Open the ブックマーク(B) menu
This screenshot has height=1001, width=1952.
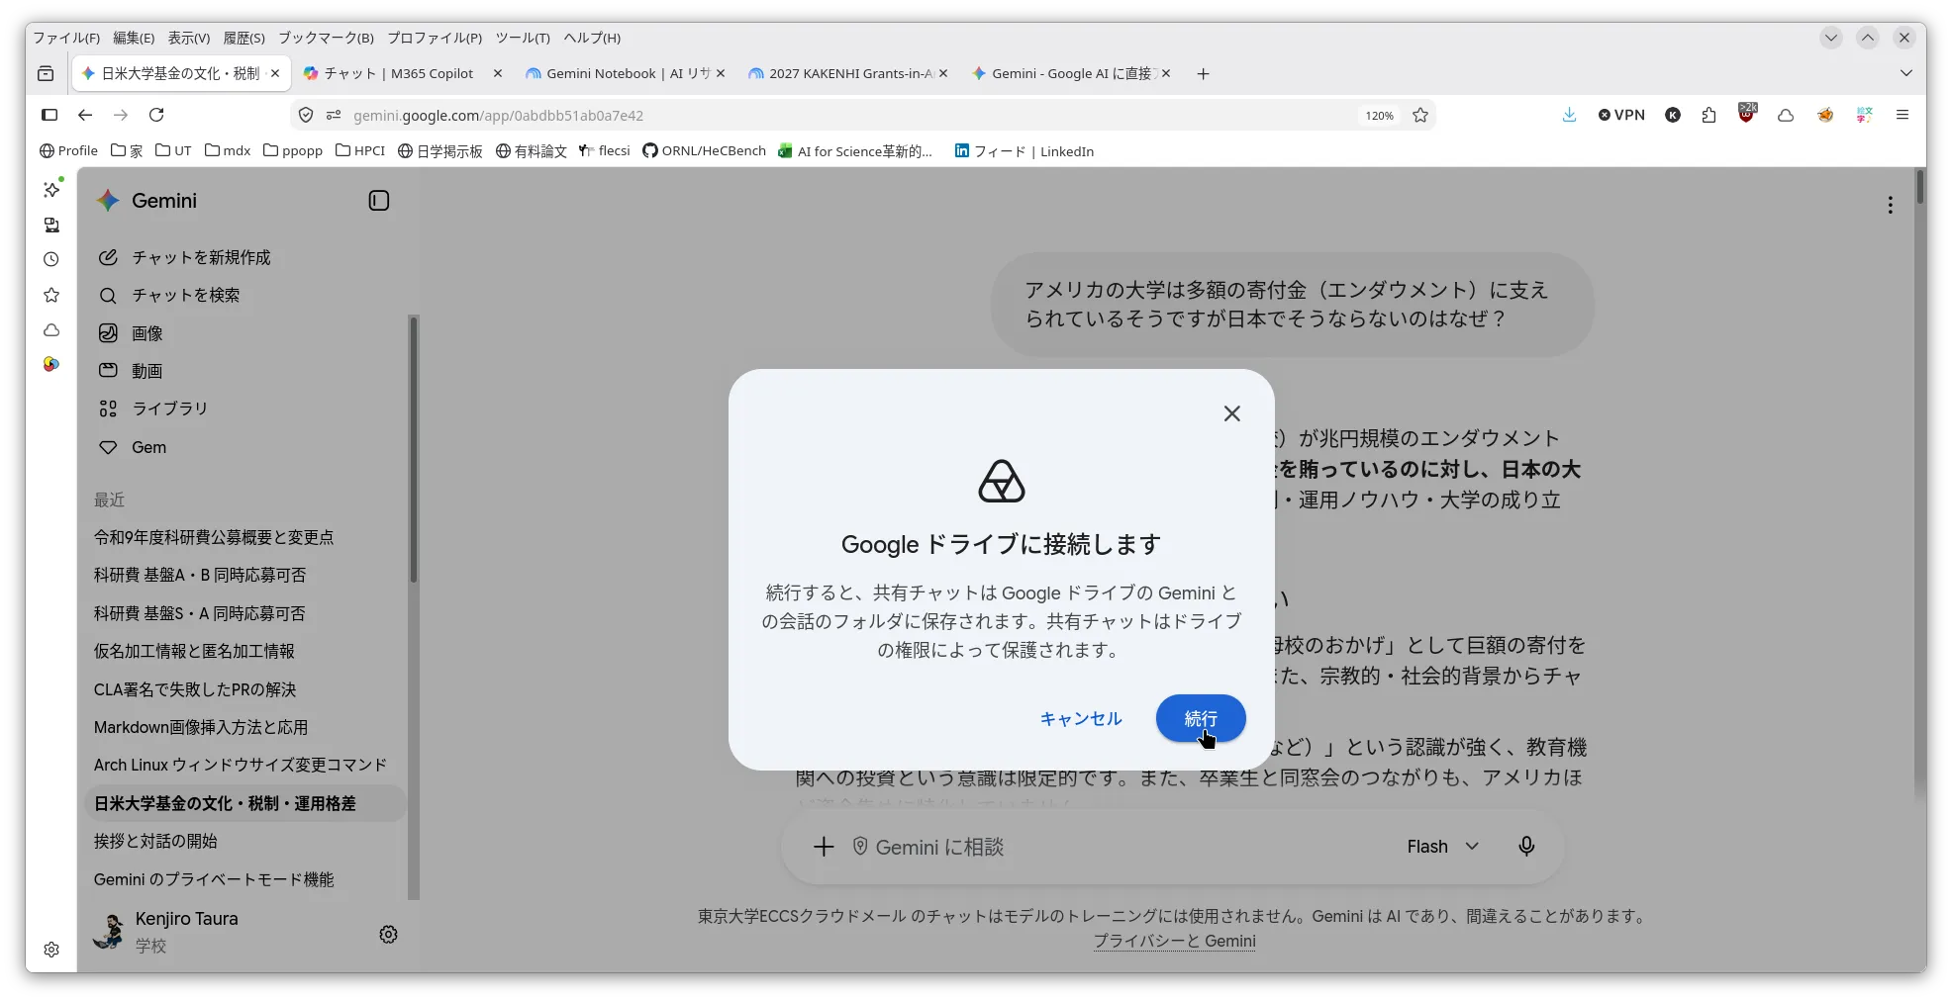[x=326, y=38]
